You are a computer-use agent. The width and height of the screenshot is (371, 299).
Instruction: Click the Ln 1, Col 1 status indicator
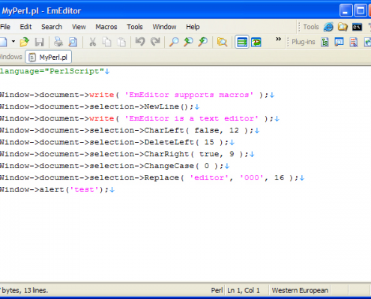click(x=244, y=290)
